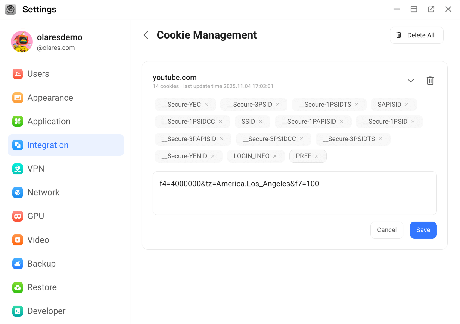Save the edited PREF cookie value
This screenshot has width=460, height=324.
coord(423,230)
